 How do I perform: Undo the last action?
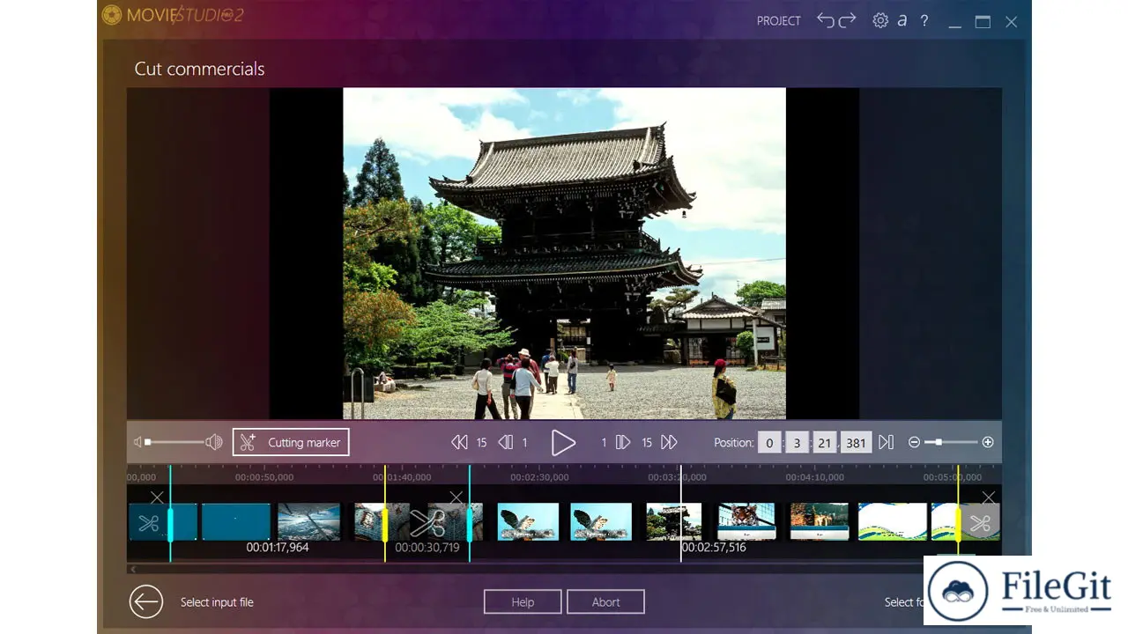[826, 20]
